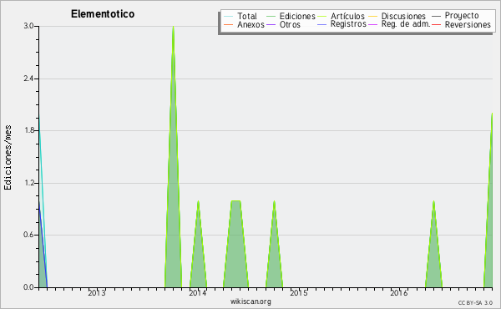
Task: Click the 2014 x-axis label
Action: [197, 293]
